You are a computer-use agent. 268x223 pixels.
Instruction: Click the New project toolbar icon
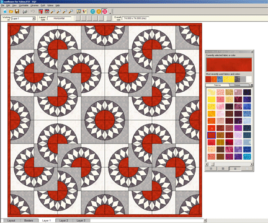[x=4, y=12]
